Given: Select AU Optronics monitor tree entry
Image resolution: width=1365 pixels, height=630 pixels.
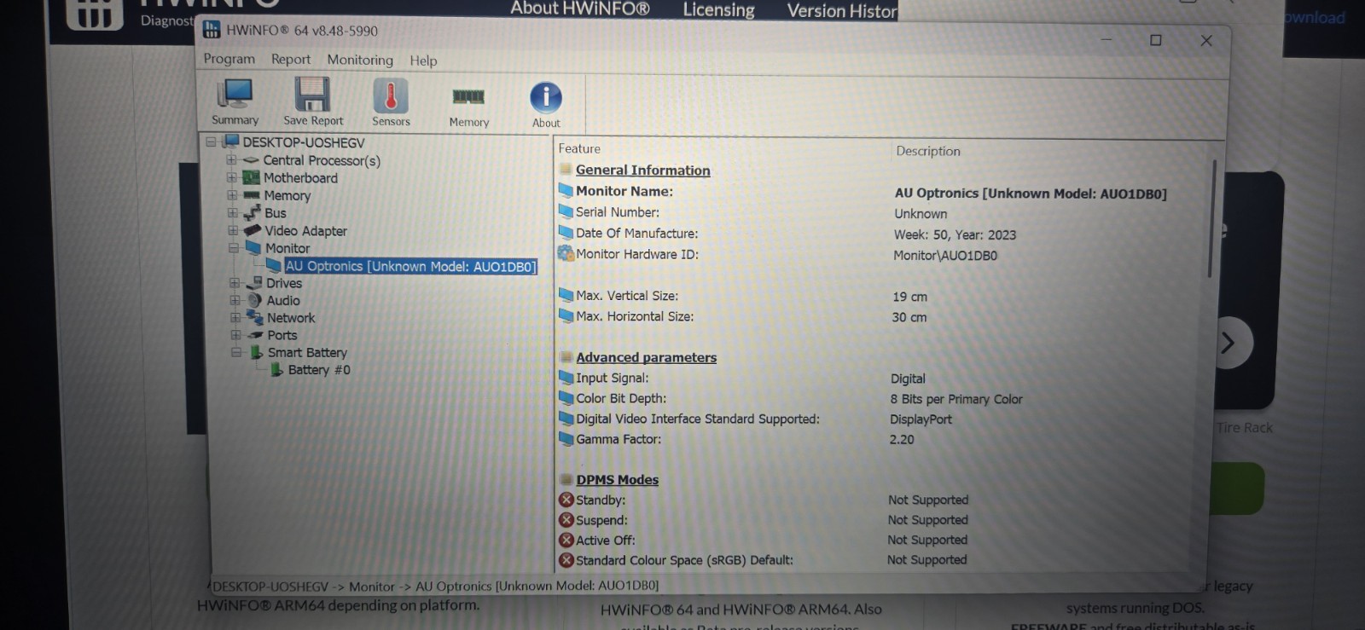Looking at the screenshot, I should coord(411,266).
